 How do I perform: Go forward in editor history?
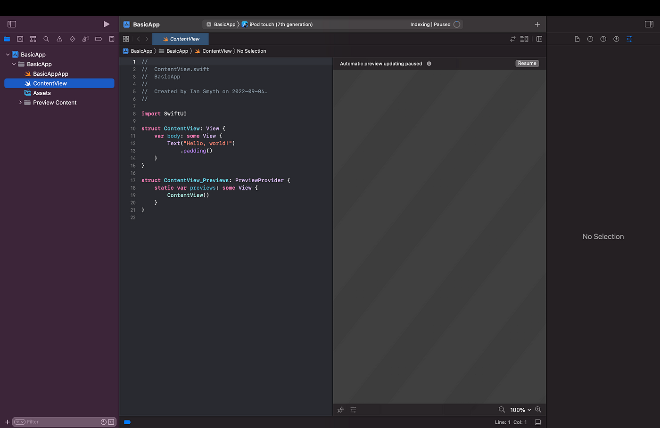click(147, 39)
